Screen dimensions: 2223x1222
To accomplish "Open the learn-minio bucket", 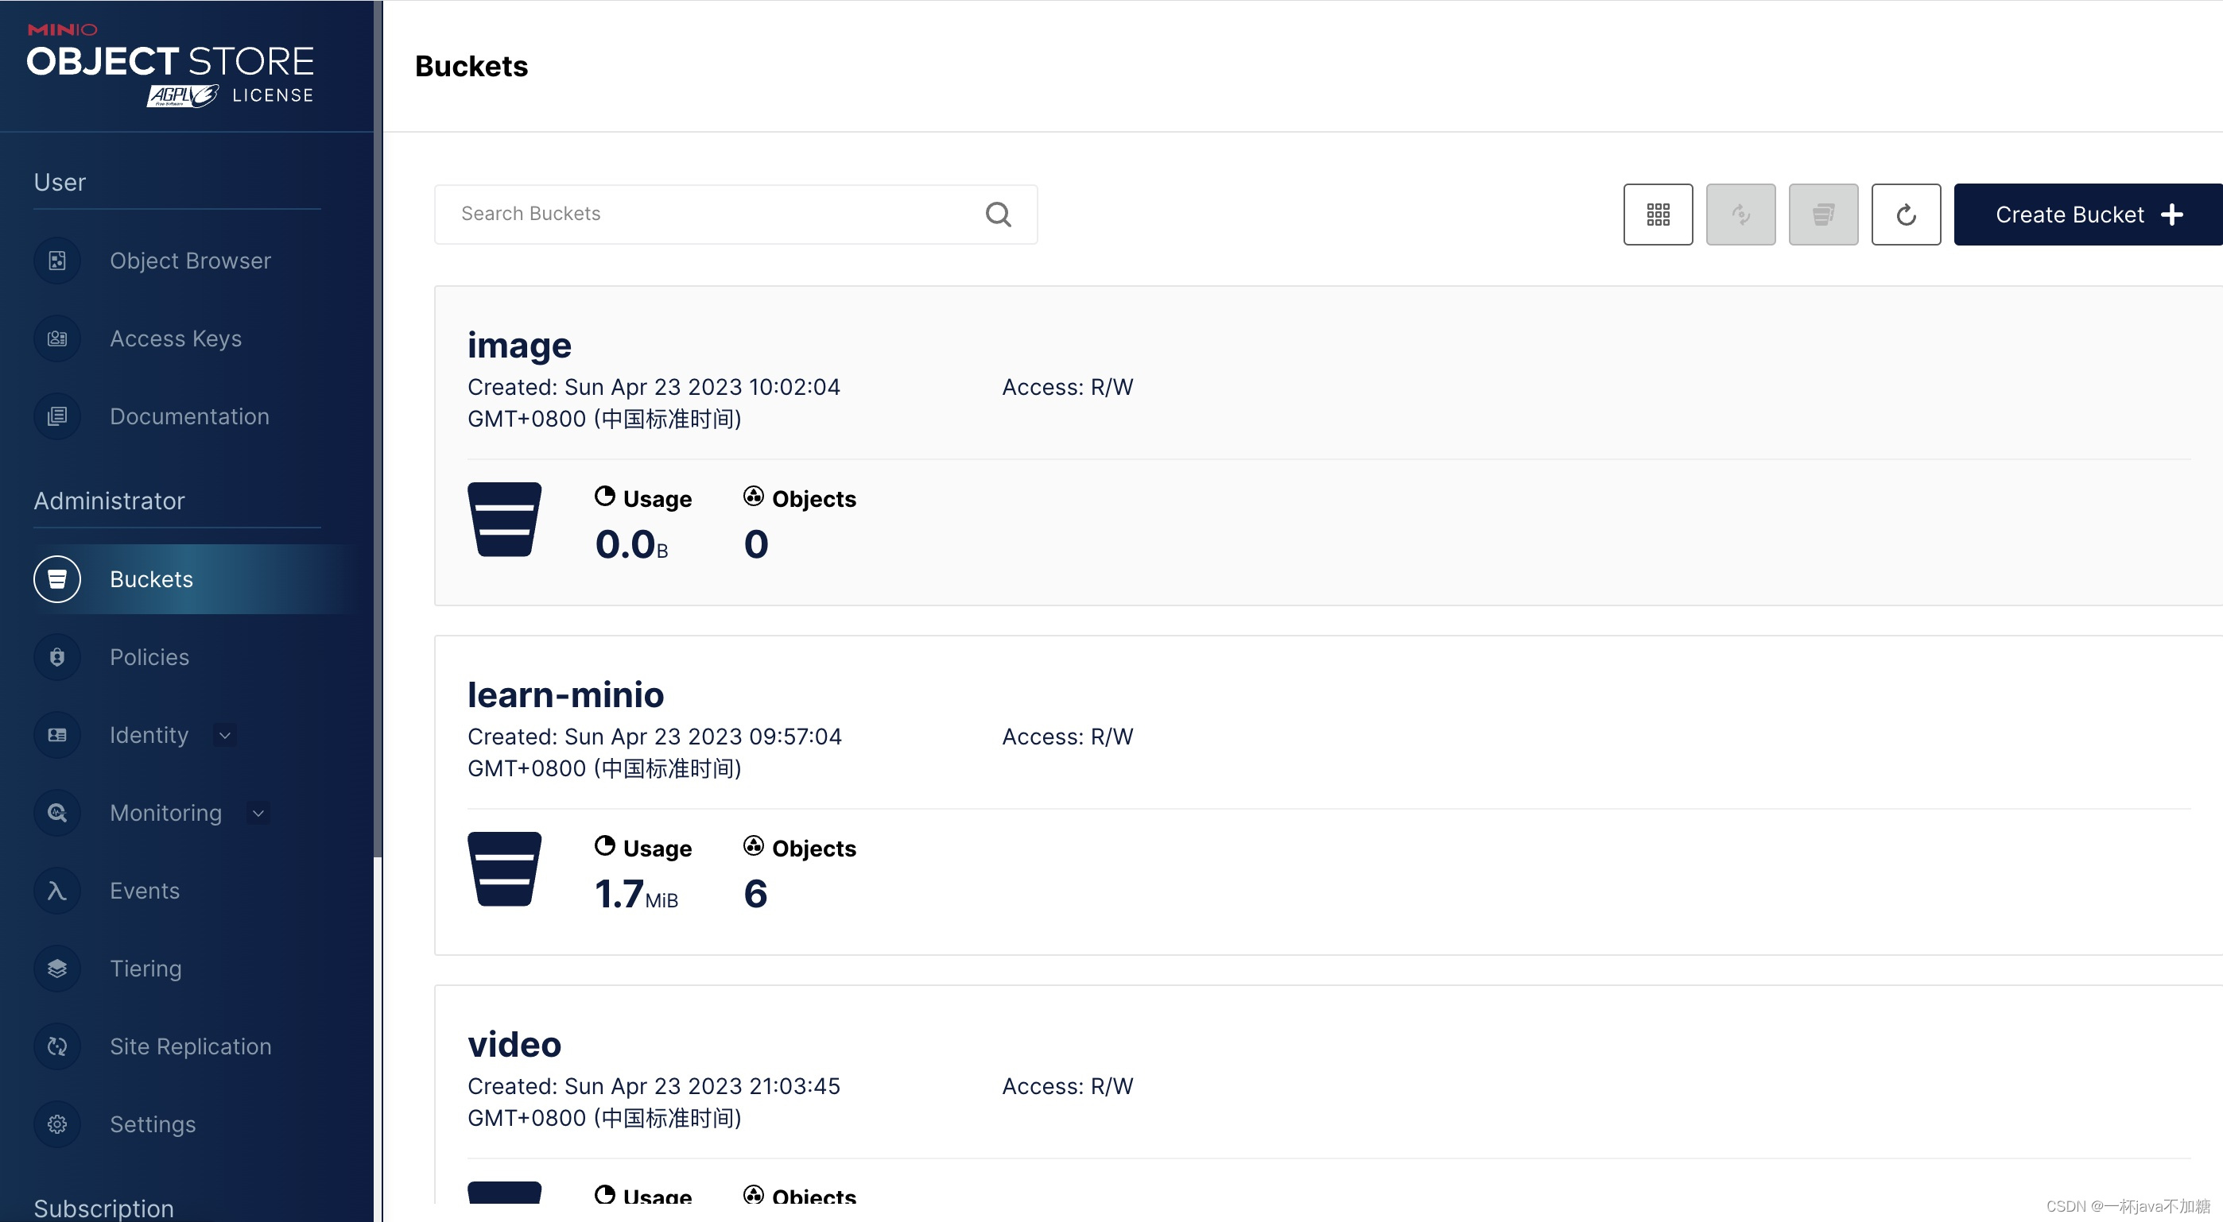I will [x=564, y=694].
